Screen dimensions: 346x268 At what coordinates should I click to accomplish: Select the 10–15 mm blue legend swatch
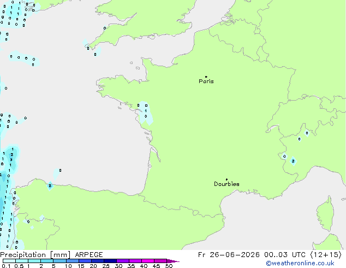pyautogui.click(x=72, y=261)
